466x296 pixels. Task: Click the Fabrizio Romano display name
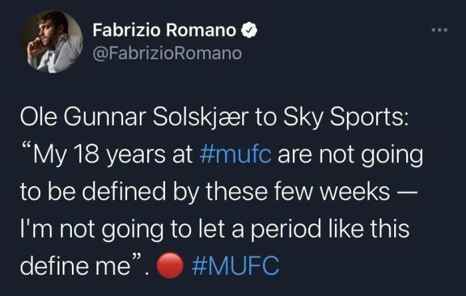(x=164, y=30)
